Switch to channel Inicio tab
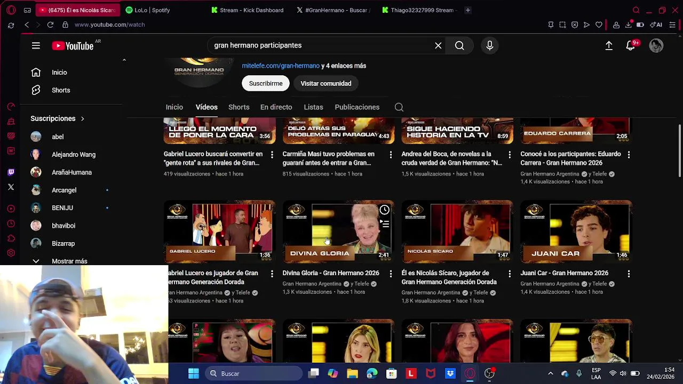The image size is (683, 384). tap(174, 107)
